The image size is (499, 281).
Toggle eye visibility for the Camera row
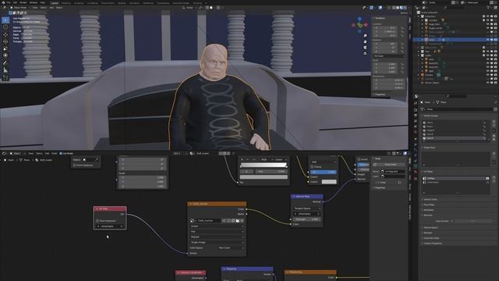[488, 75]
